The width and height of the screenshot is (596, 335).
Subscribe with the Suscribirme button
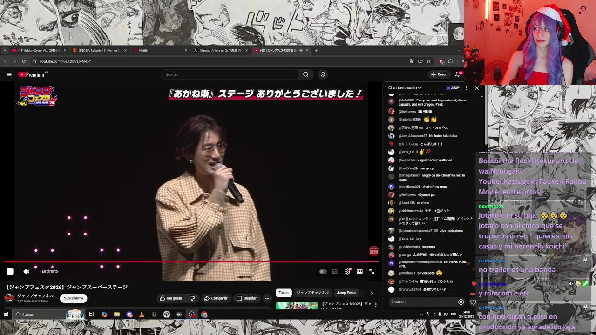pyautogui.click(x=74, y=298)
